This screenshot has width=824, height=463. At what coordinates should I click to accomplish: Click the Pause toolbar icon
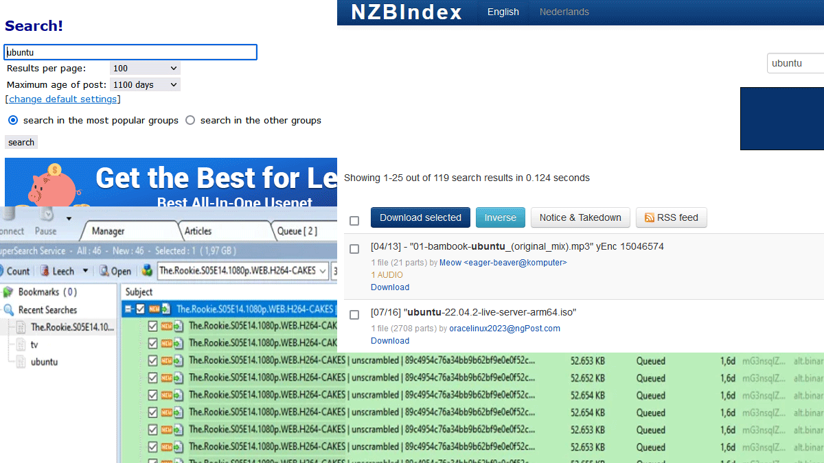(45, 215)
